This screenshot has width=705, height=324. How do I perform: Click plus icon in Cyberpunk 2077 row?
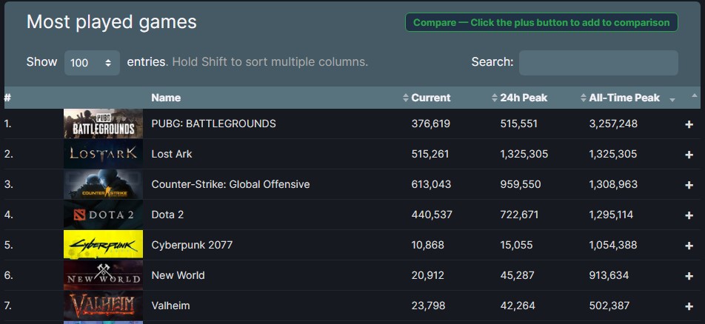point(689,246)
